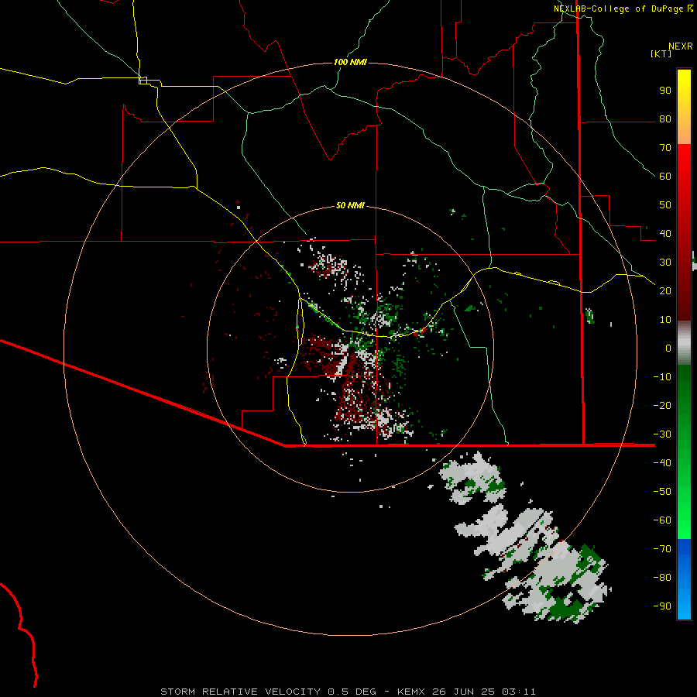Click the 90 value on velocity scale
The width and height of the screenshot is (697, 697).
click(665, 91)
